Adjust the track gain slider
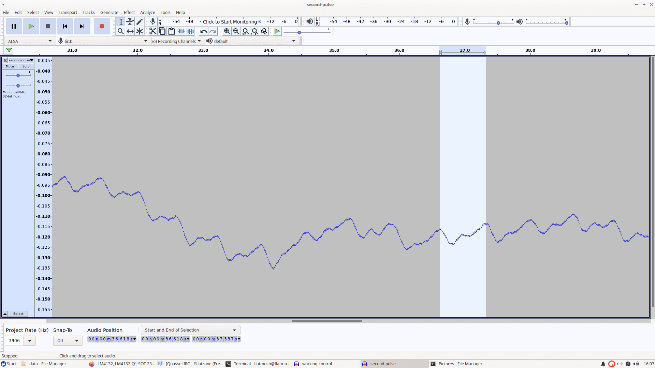655x368 pixels. pyautogui.click(x=18, y=75)
